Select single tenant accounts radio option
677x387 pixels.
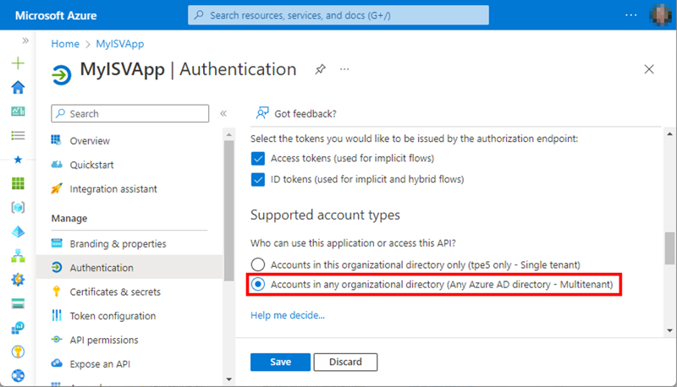tap(258, 264)
